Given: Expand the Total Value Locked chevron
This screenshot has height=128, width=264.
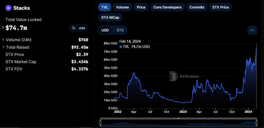Looking at the screenshot, I should point(3,27).
